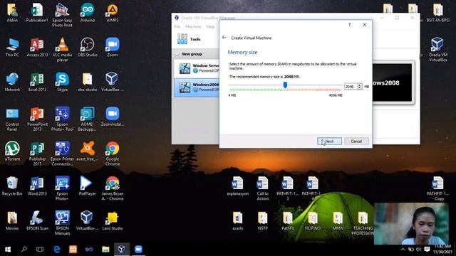Click Next in Create Virtual Machine dialog
This screenshot has height=256, width=456.
[329, 142]
